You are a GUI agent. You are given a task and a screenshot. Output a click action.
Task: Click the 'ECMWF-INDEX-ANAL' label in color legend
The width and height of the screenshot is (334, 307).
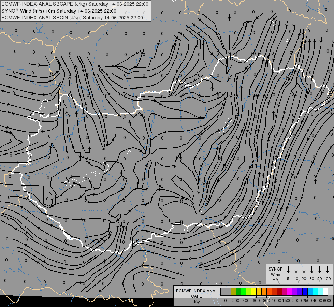[x=197, y=291]
